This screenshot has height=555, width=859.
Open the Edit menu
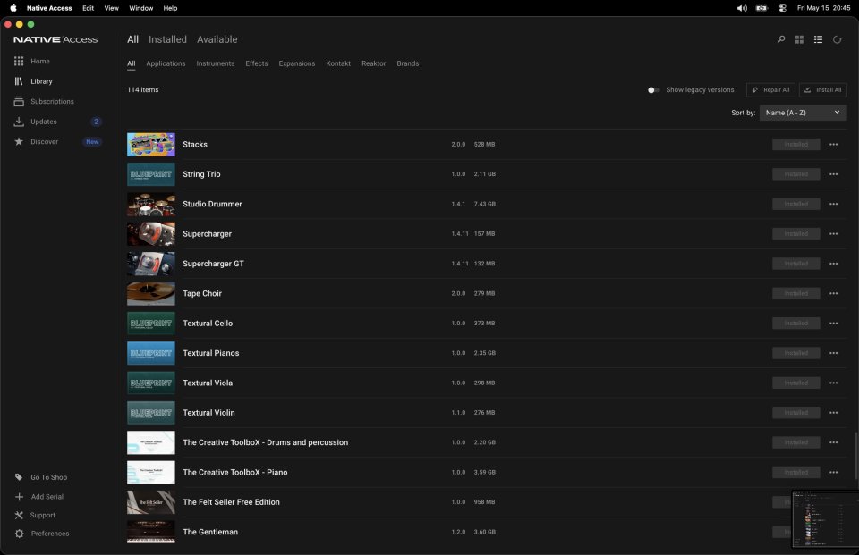[88, 8]
